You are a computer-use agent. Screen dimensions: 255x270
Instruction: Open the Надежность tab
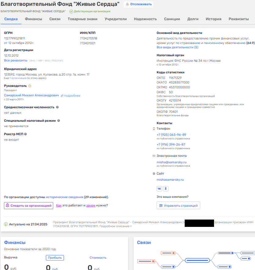[x=145, y=19]
